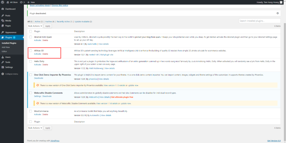Click the Search installed plugins field
286x143 pixels.
(259, 21)
